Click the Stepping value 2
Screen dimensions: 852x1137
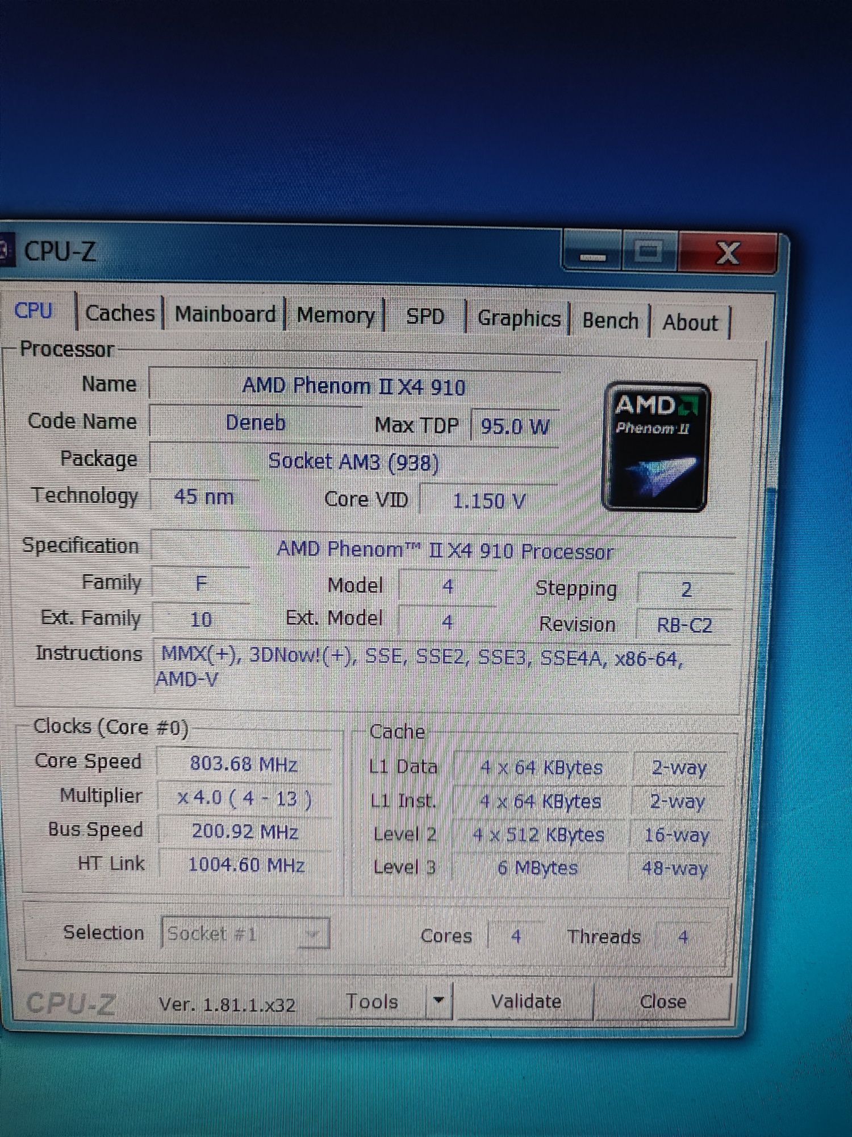click(x=686, y=590)
